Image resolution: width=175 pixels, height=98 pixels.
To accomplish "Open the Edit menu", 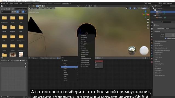I will [x=7, y=4].
